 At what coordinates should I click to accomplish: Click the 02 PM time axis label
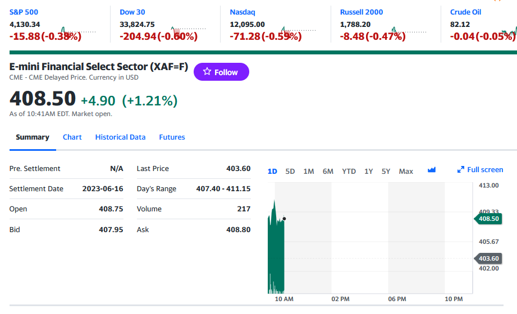point(341,299)
